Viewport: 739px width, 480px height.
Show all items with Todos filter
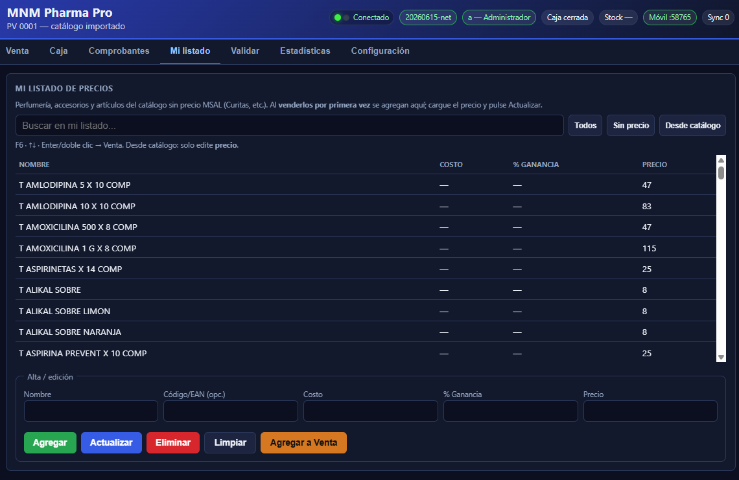point(585,125)
